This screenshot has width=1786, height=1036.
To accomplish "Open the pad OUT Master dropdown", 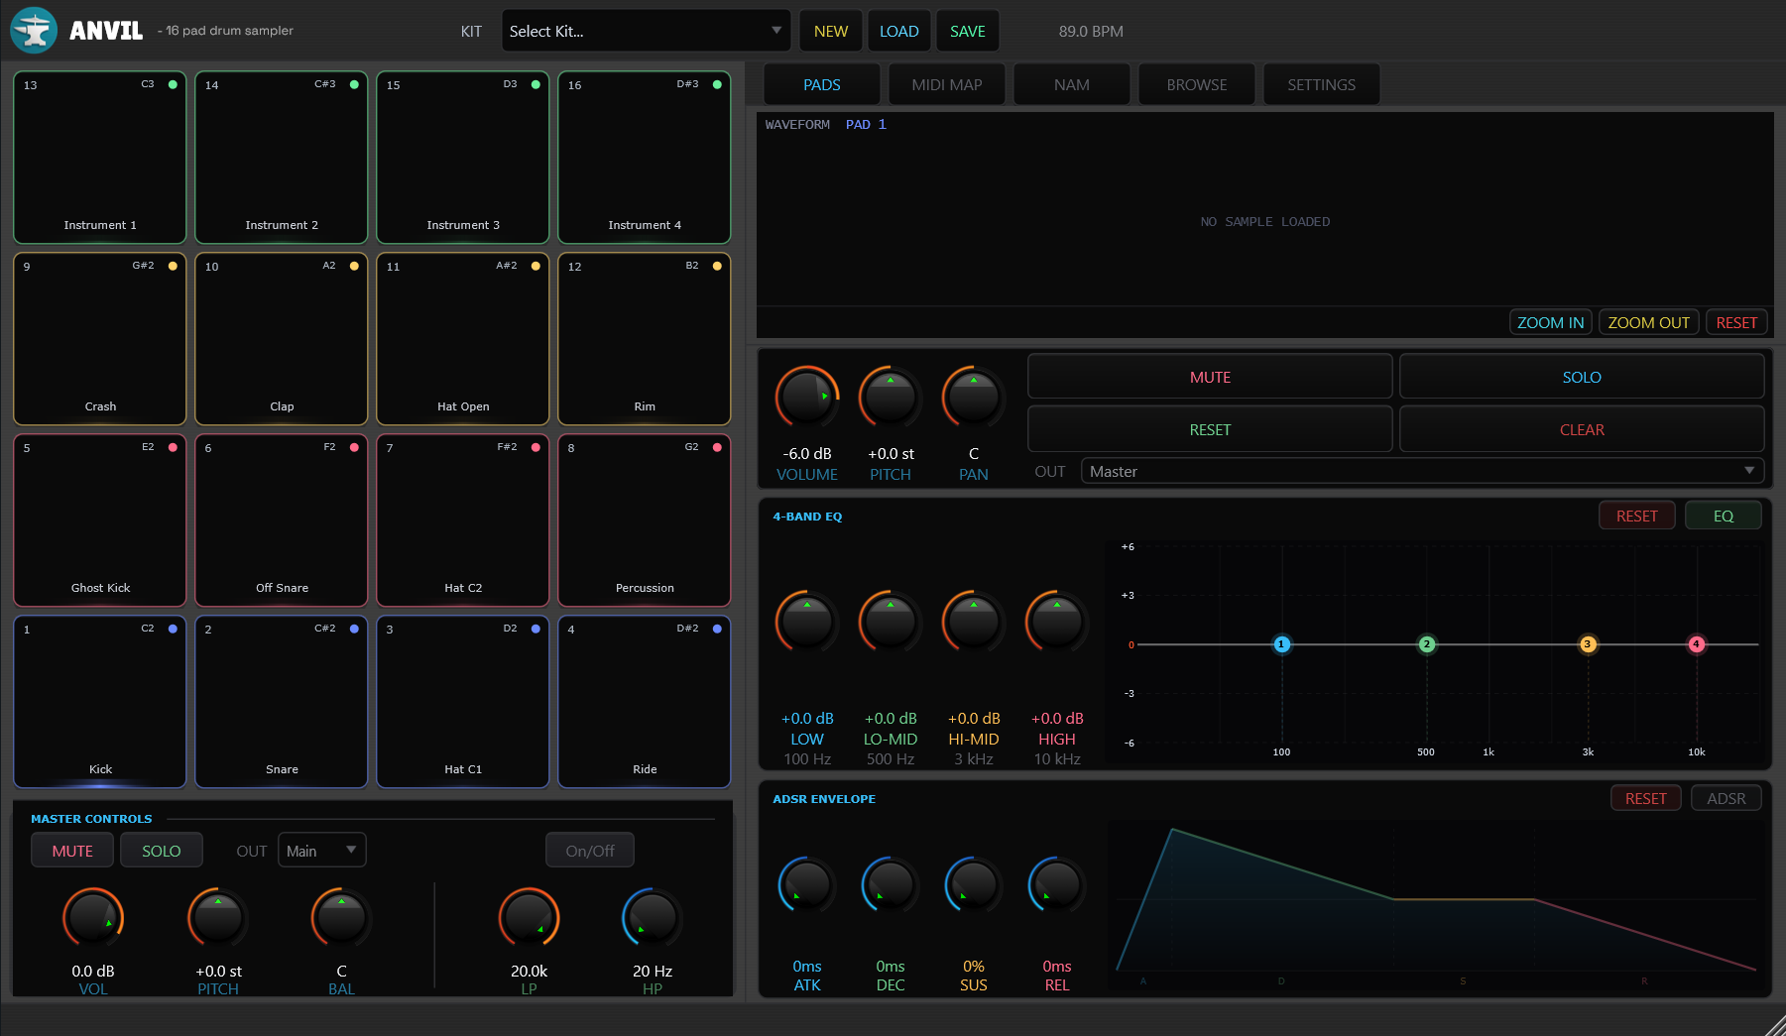I will coord(1422,471).
